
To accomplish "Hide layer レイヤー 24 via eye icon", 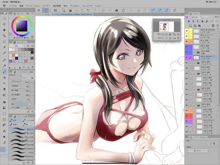I will tap(187, 47).
